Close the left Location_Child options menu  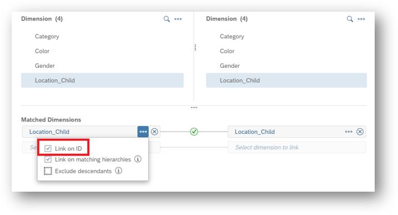[143, 132]
